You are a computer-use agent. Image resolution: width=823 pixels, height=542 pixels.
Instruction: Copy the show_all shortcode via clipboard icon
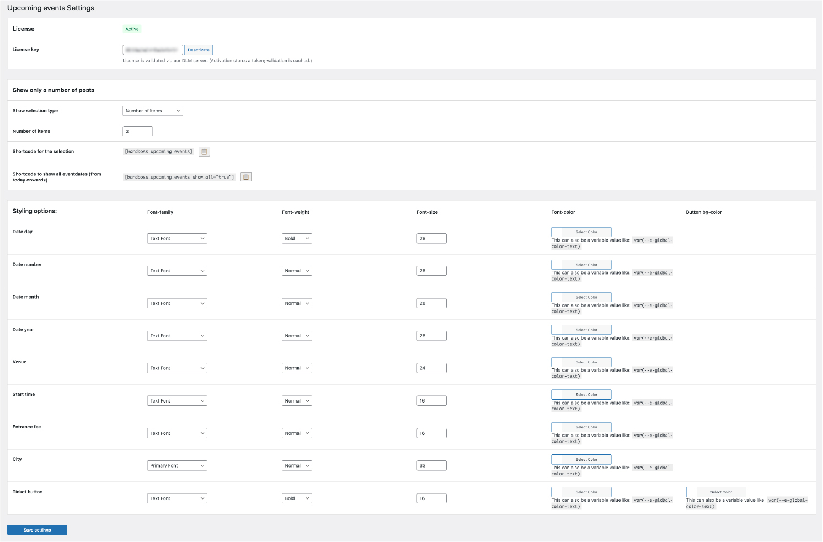coord(246,177)
